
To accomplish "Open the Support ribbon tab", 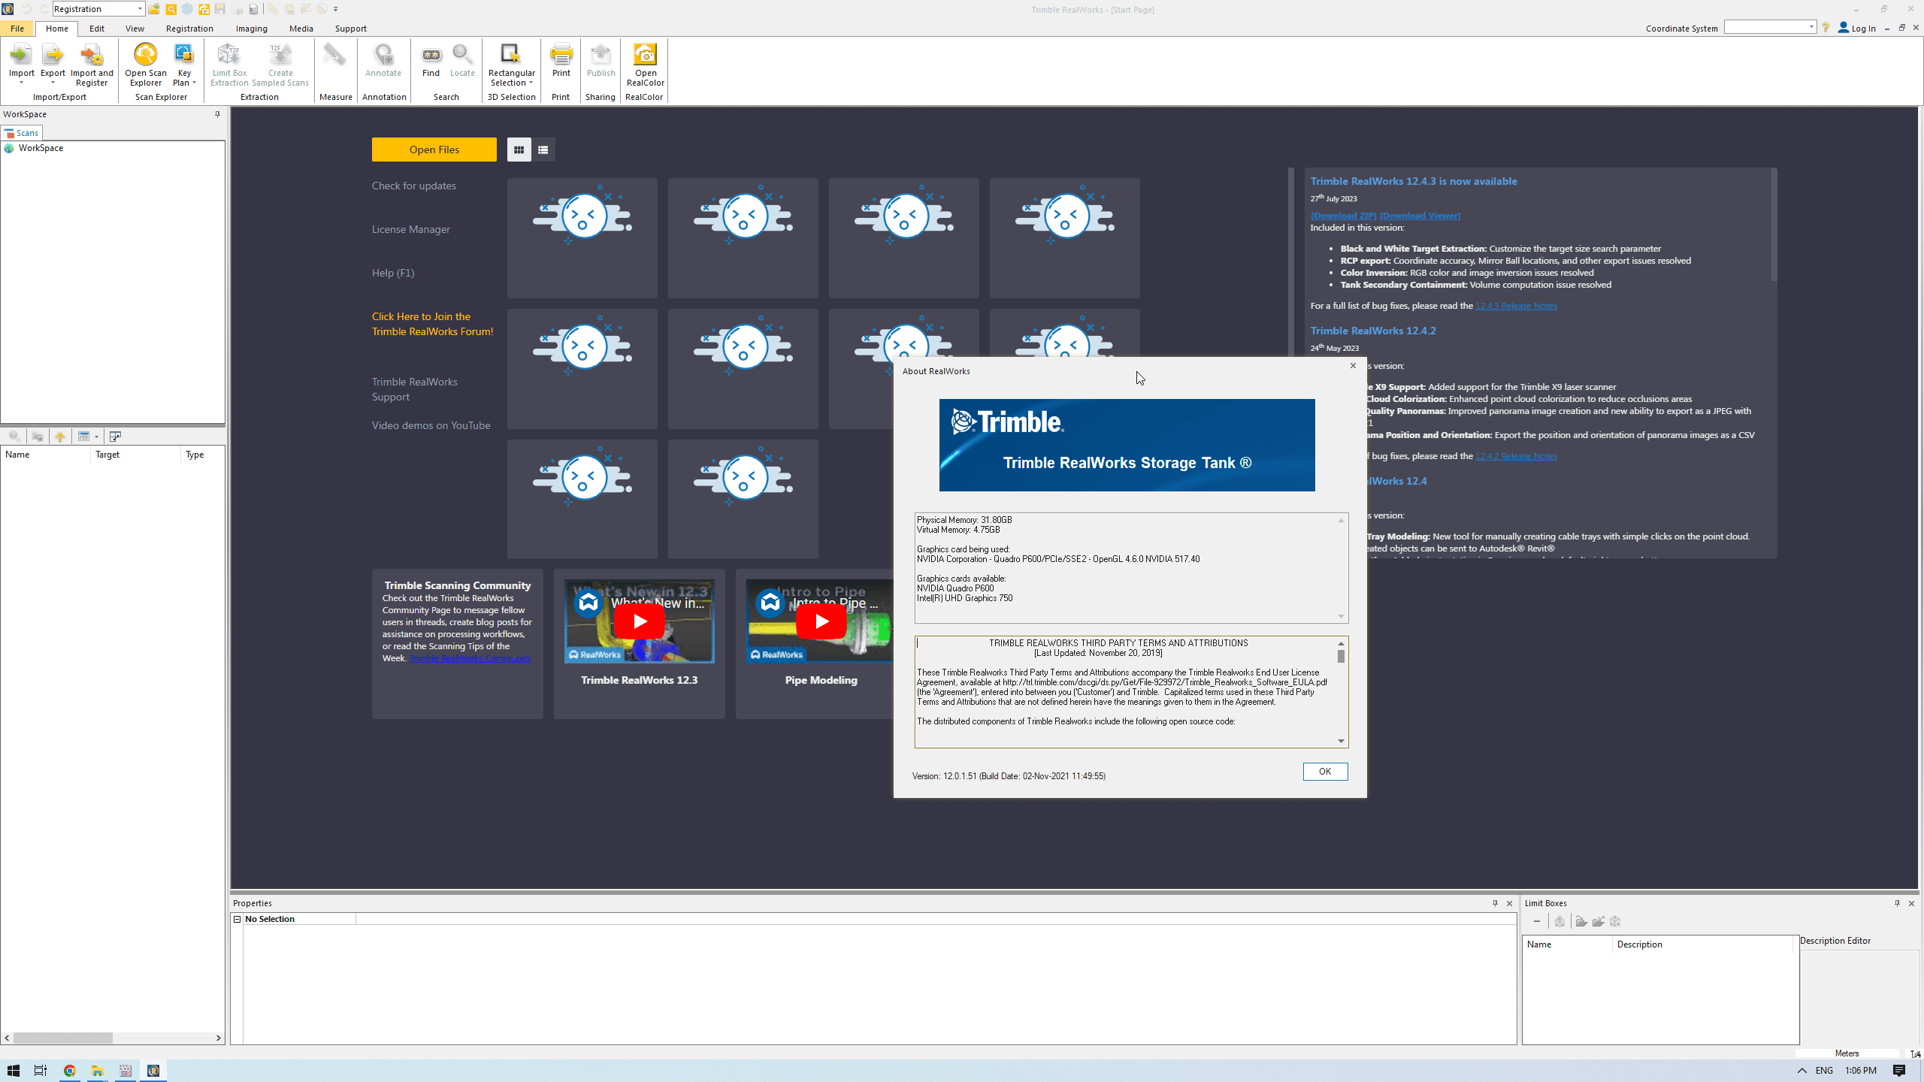I will click(x=350, y=29).
